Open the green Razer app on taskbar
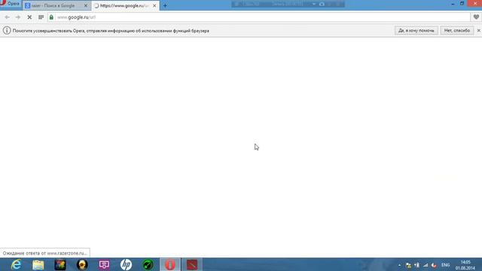The width and height of the screenshot is (482, 271). point(148,264)
